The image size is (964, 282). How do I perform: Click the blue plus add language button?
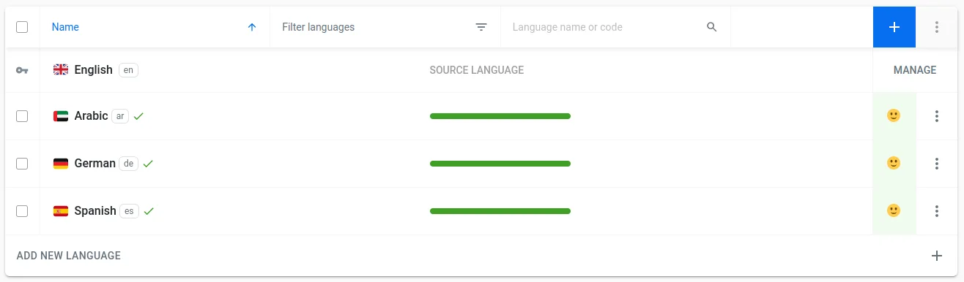[894, 27]
